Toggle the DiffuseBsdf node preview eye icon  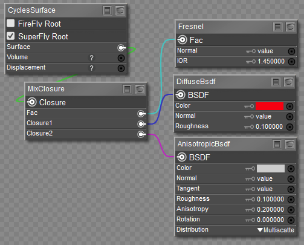click(288, 82)
